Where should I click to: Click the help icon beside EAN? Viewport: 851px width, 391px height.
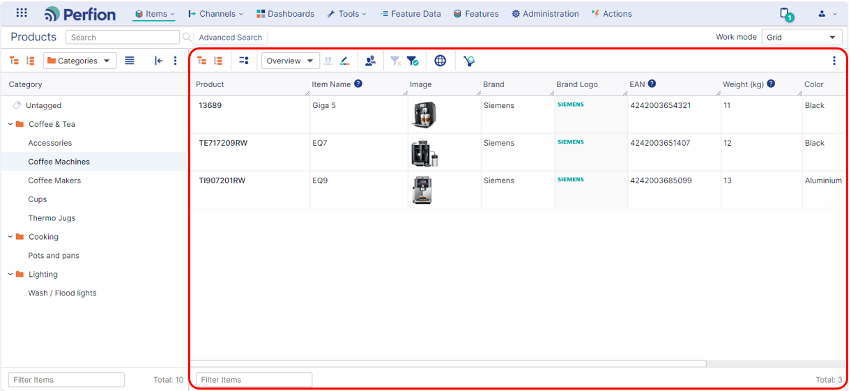tap(652, 84)
